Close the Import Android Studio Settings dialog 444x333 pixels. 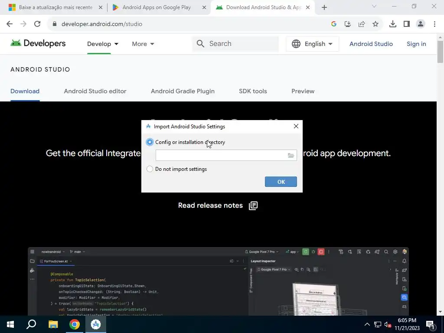point(296,126)
